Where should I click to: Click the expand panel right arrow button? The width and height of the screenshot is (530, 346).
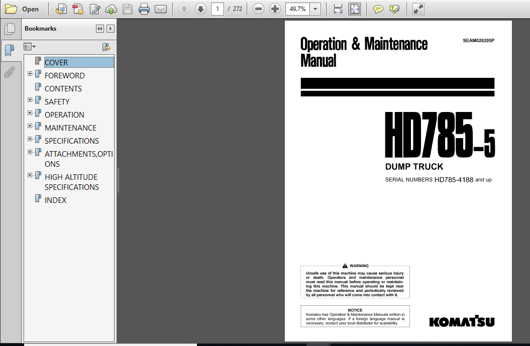point(110,29)
